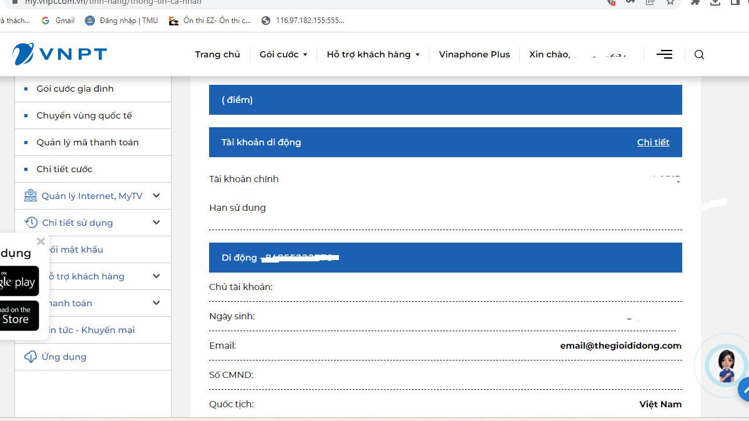Open Vinaphone Plus menu item
The width and height of the screenshot is (749, 421).
(474, 54)
